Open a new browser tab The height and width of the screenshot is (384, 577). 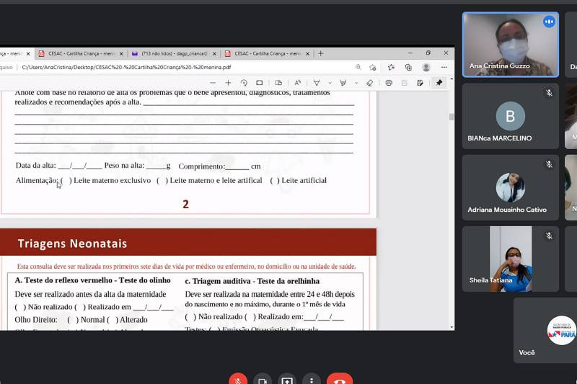(321, 53)
